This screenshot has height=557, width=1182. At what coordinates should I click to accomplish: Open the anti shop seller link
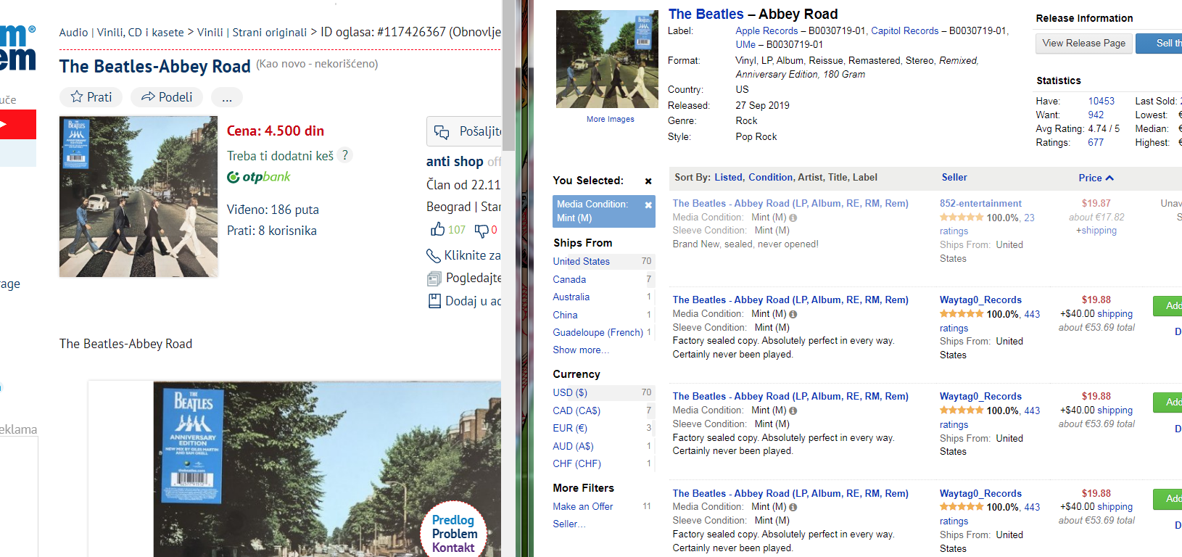455,162
